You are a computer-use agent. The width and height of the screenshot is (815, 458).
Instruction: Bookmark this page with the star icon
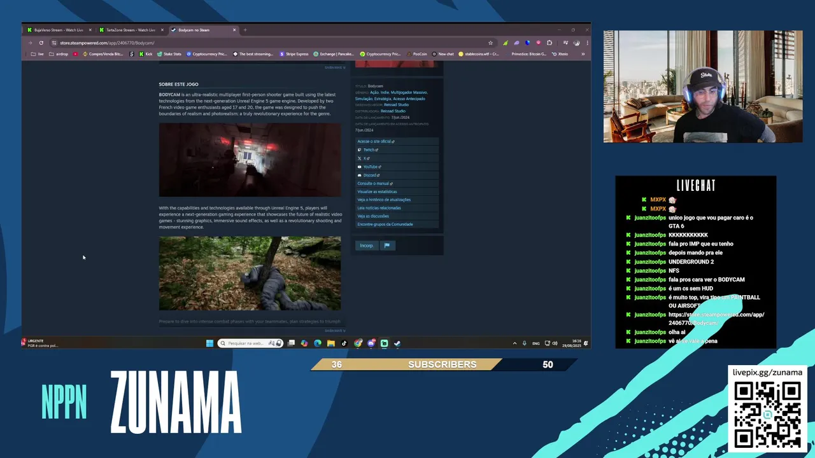click(490, 43)
